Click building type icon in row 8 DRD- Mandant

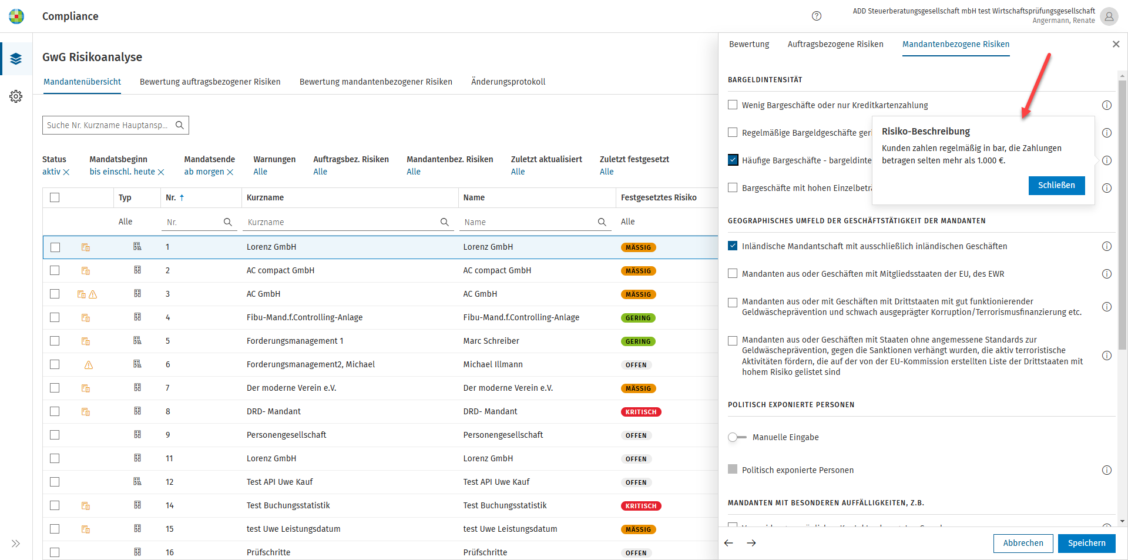click(137, 411)
